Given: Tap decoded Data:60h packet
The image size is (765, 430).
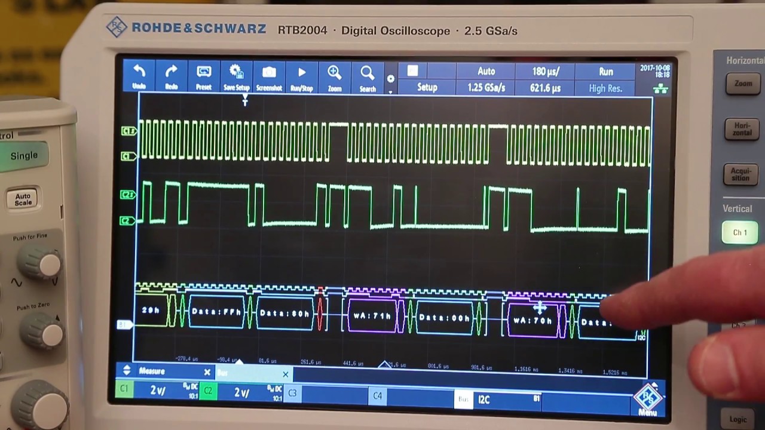Looking at the screenshot, I should pyautogui.click(x=284, y=312).
